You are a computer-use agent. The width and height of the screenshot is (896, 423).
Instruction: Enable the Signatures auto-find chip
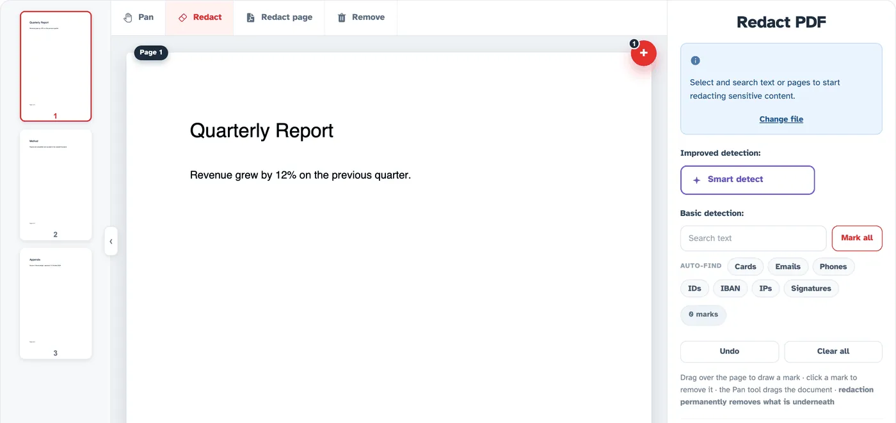coord(811,288)
